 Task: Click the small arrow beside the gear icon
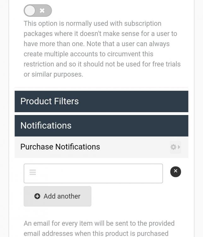179,147
